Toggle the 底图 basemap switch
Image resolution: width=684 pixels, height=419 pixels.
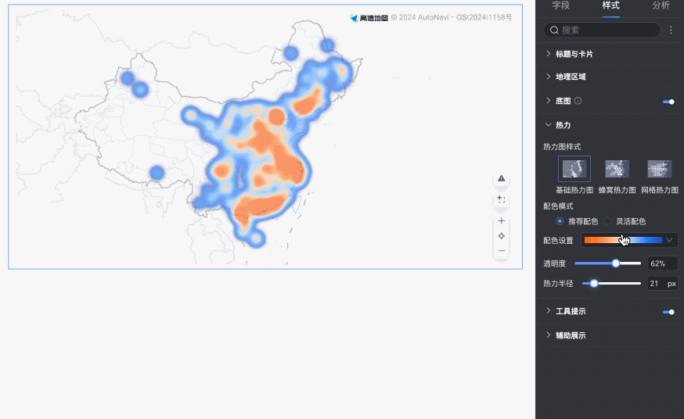pos(668,102)
